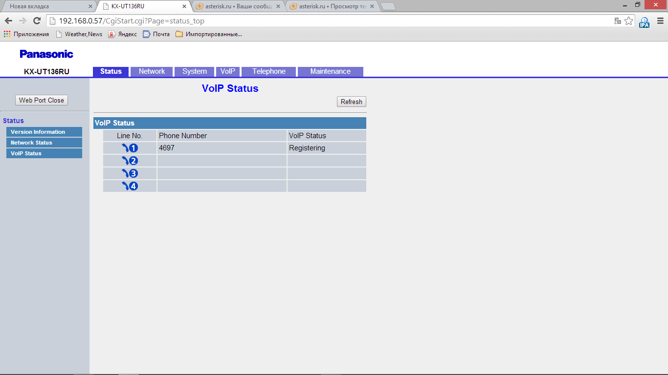
Task: Select Network Status in sidebar
Action: pos(44,143)
